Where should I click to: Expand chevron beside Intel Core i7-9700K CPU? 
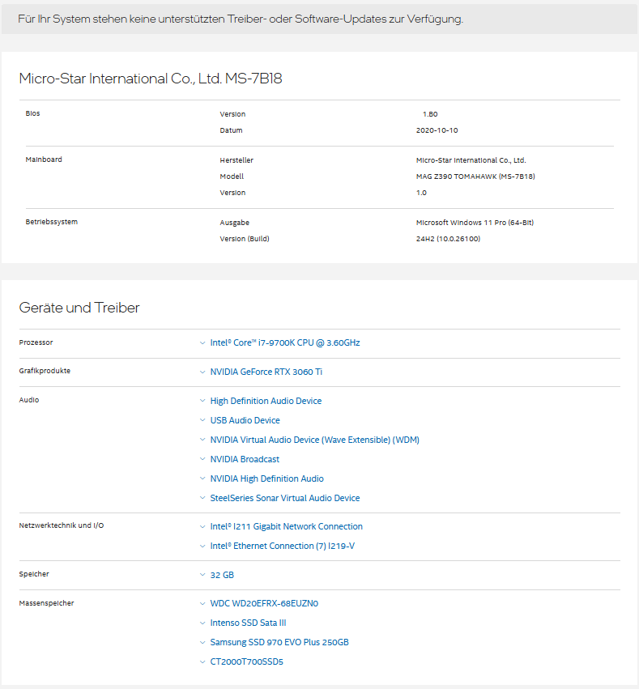pos(202,342)
